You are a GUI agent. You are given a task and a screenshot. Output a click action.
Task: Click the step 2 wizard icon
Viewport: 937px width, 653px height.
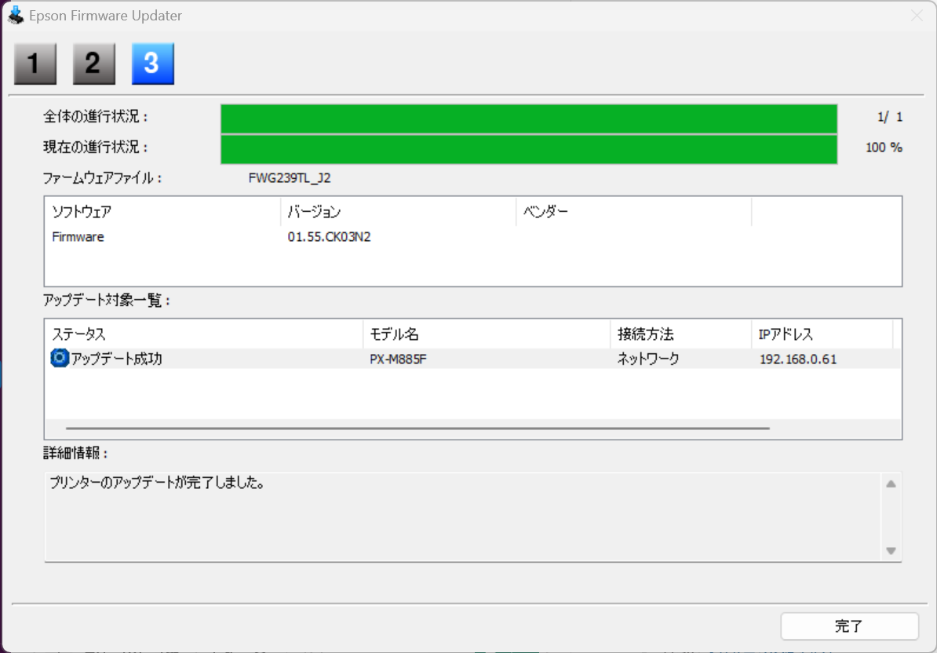pos(94,64)
